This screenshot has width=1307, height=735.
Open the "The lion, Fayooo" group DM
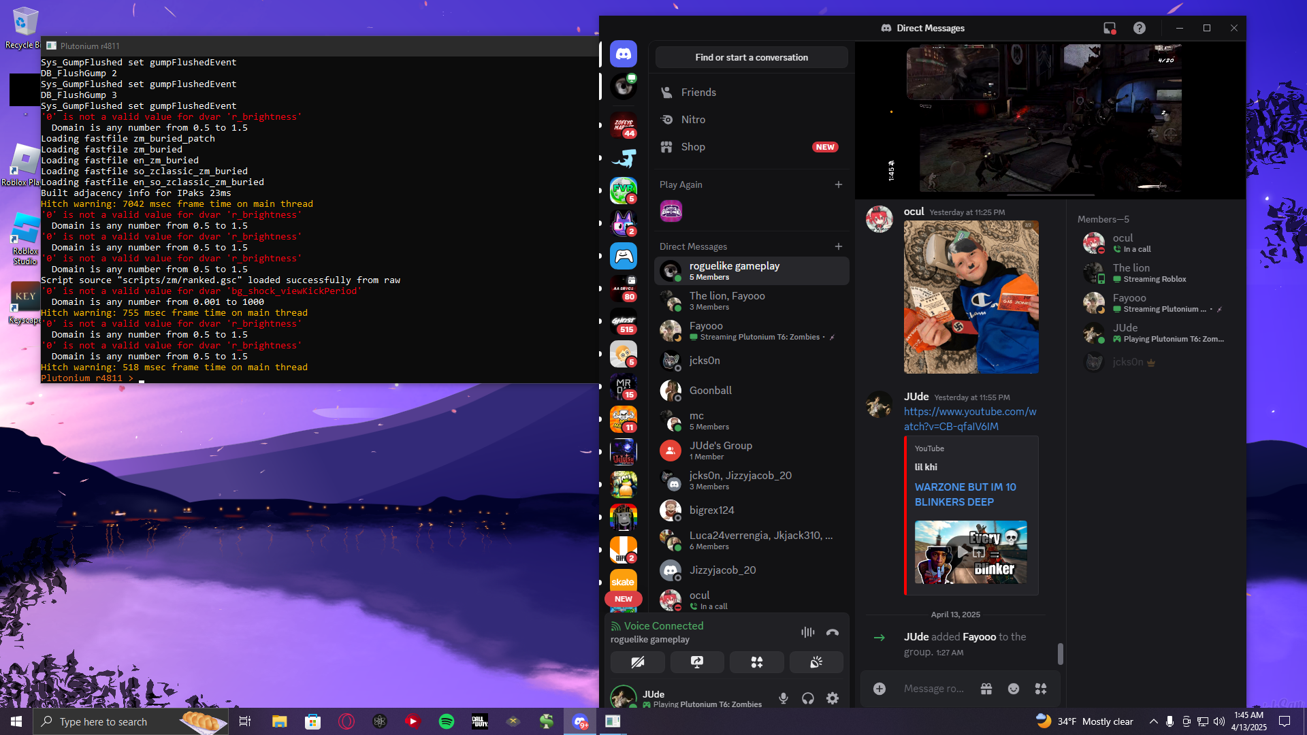[752, 301]
